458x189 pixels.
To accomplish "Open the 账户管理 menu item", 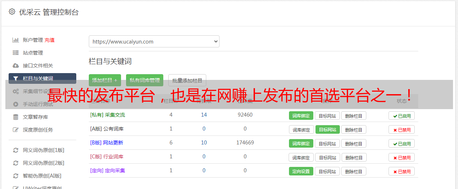I will pyautogui.click(x=33, y=40).
